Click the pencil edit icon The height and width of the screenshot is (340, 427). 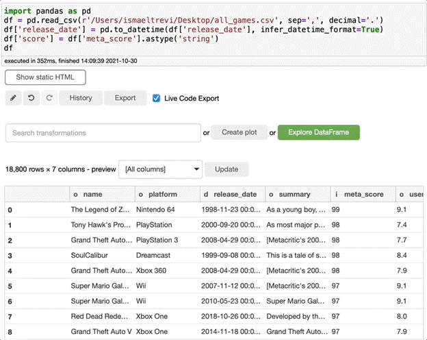pos(14,98)
